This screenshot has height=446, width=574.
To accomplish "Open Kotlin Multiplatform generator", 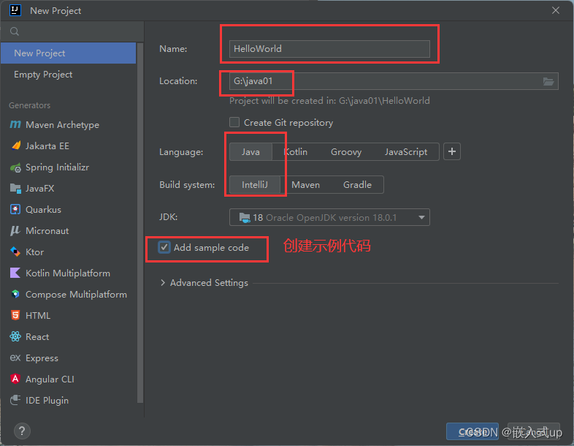I will [69, 273].
